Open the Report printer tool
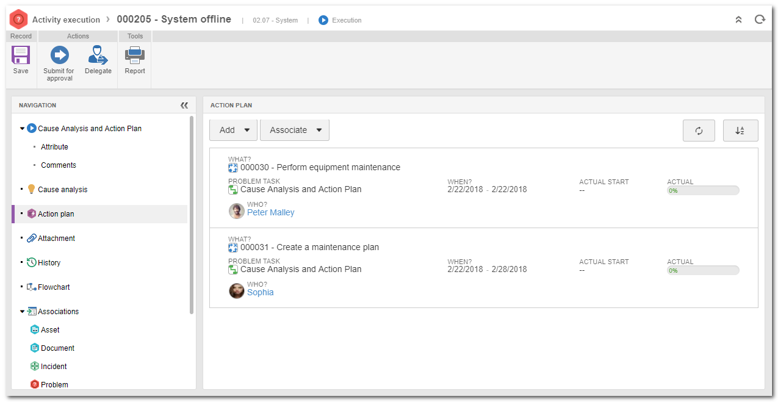Viewport: 778px width, 402px height. [x=135, y=56]
